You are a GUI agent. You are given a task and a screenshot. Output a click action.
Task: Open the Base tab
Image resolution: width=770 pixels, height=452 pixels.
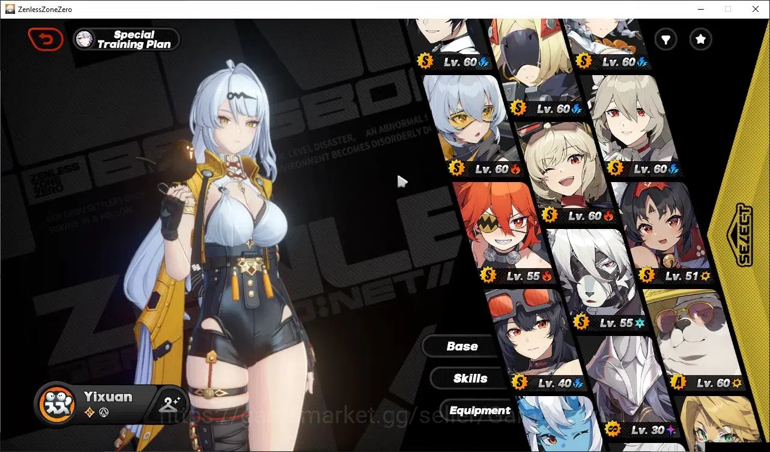coord(462,346)
